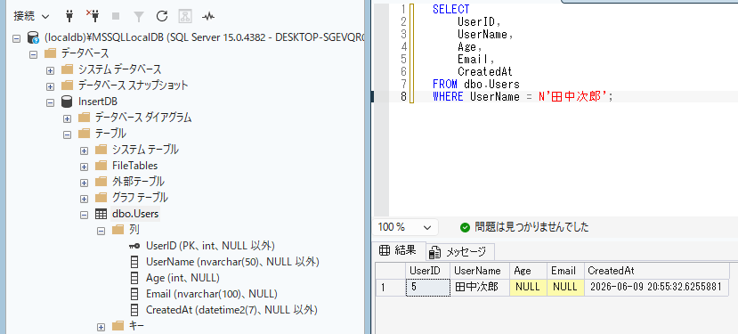Viewport: 738px width, 334px height.
Task: Open the 接続 connect dropdown
Action: 31,17
